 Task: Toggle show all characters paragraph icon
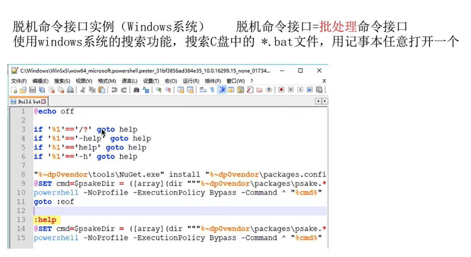(x=212, y=90)
